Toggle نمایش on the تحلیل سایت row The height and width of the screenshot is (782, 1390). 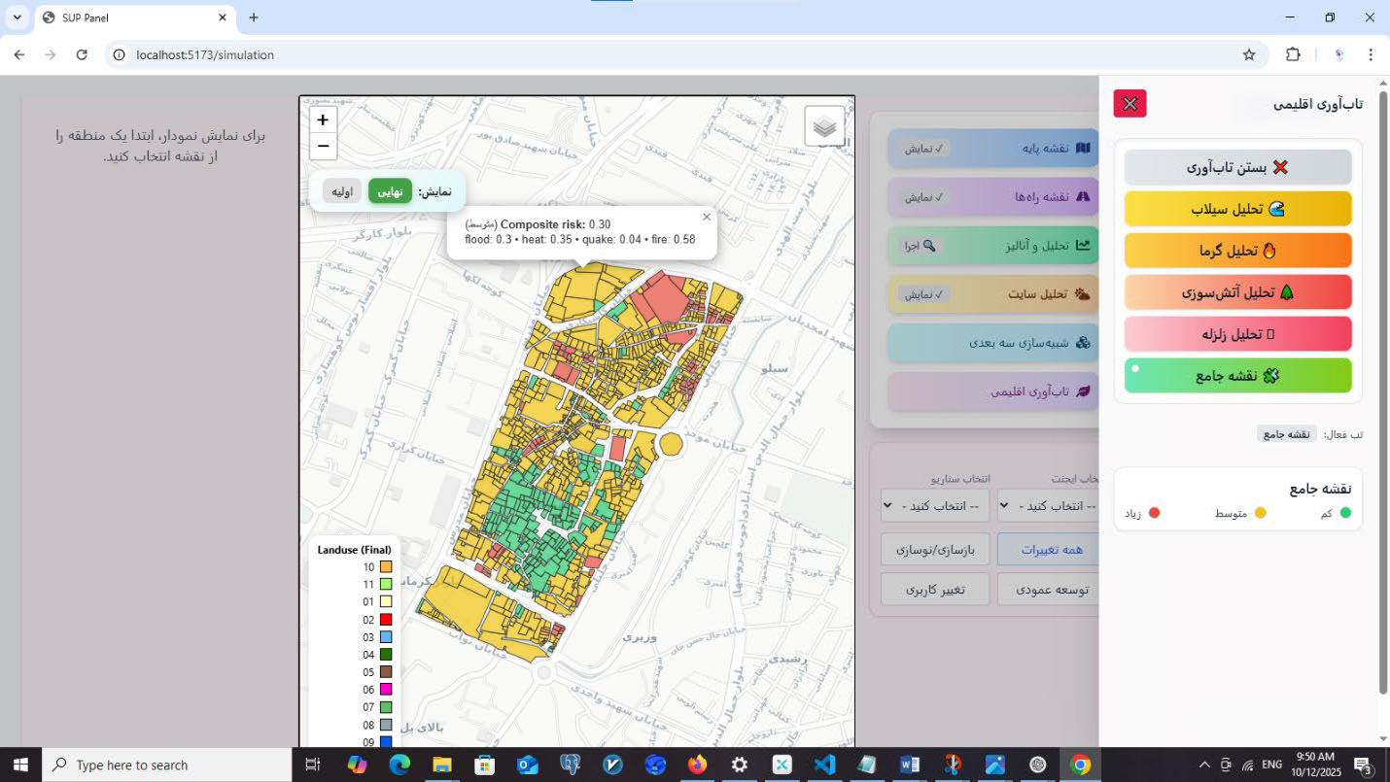923,294
